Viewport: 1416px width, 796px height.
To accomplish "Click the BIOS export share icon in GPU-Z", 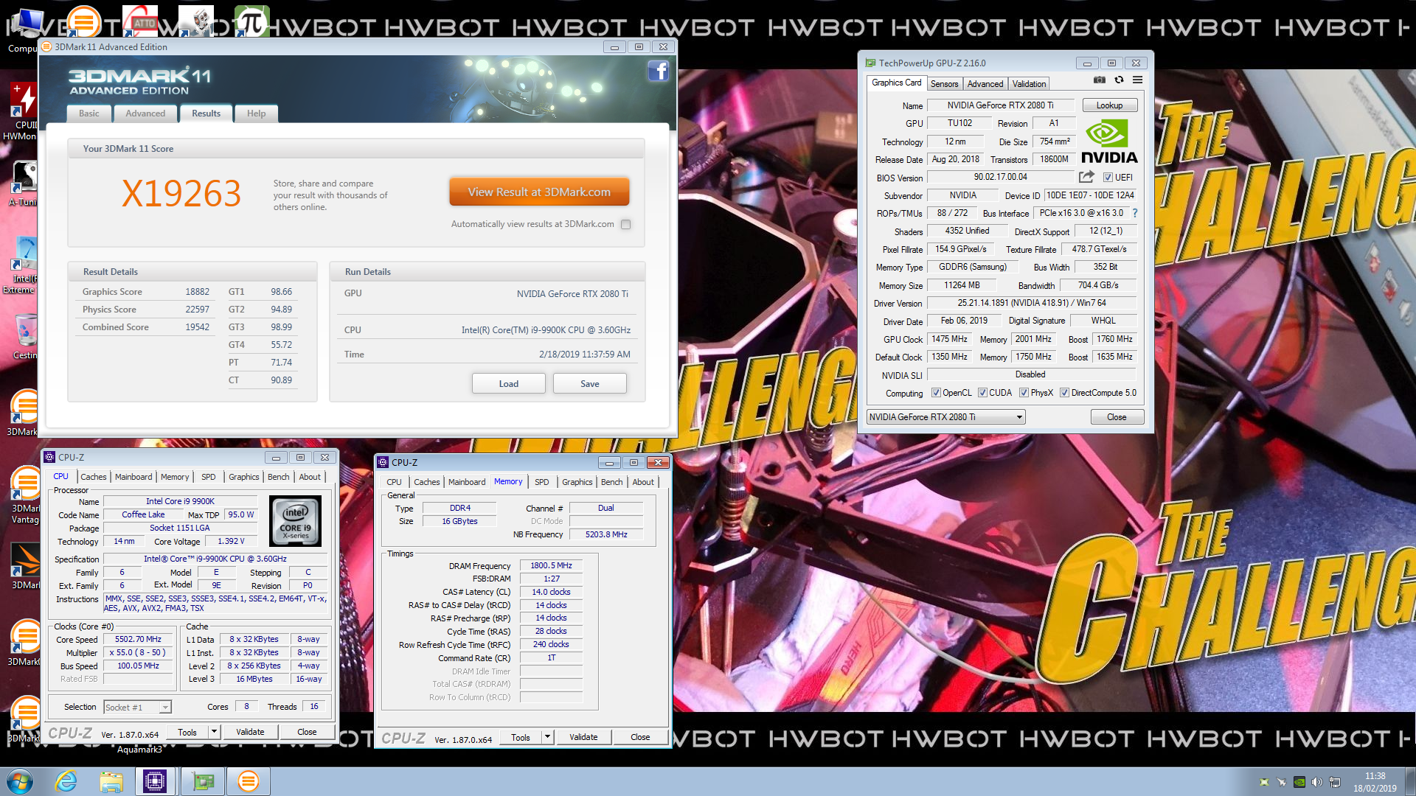I will pyautogui.click(x=1086, y=177).
